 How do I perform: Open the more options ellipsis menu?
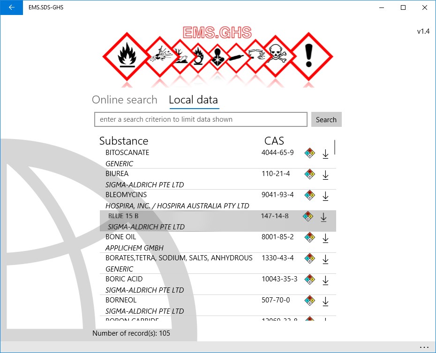pos(424,347)
